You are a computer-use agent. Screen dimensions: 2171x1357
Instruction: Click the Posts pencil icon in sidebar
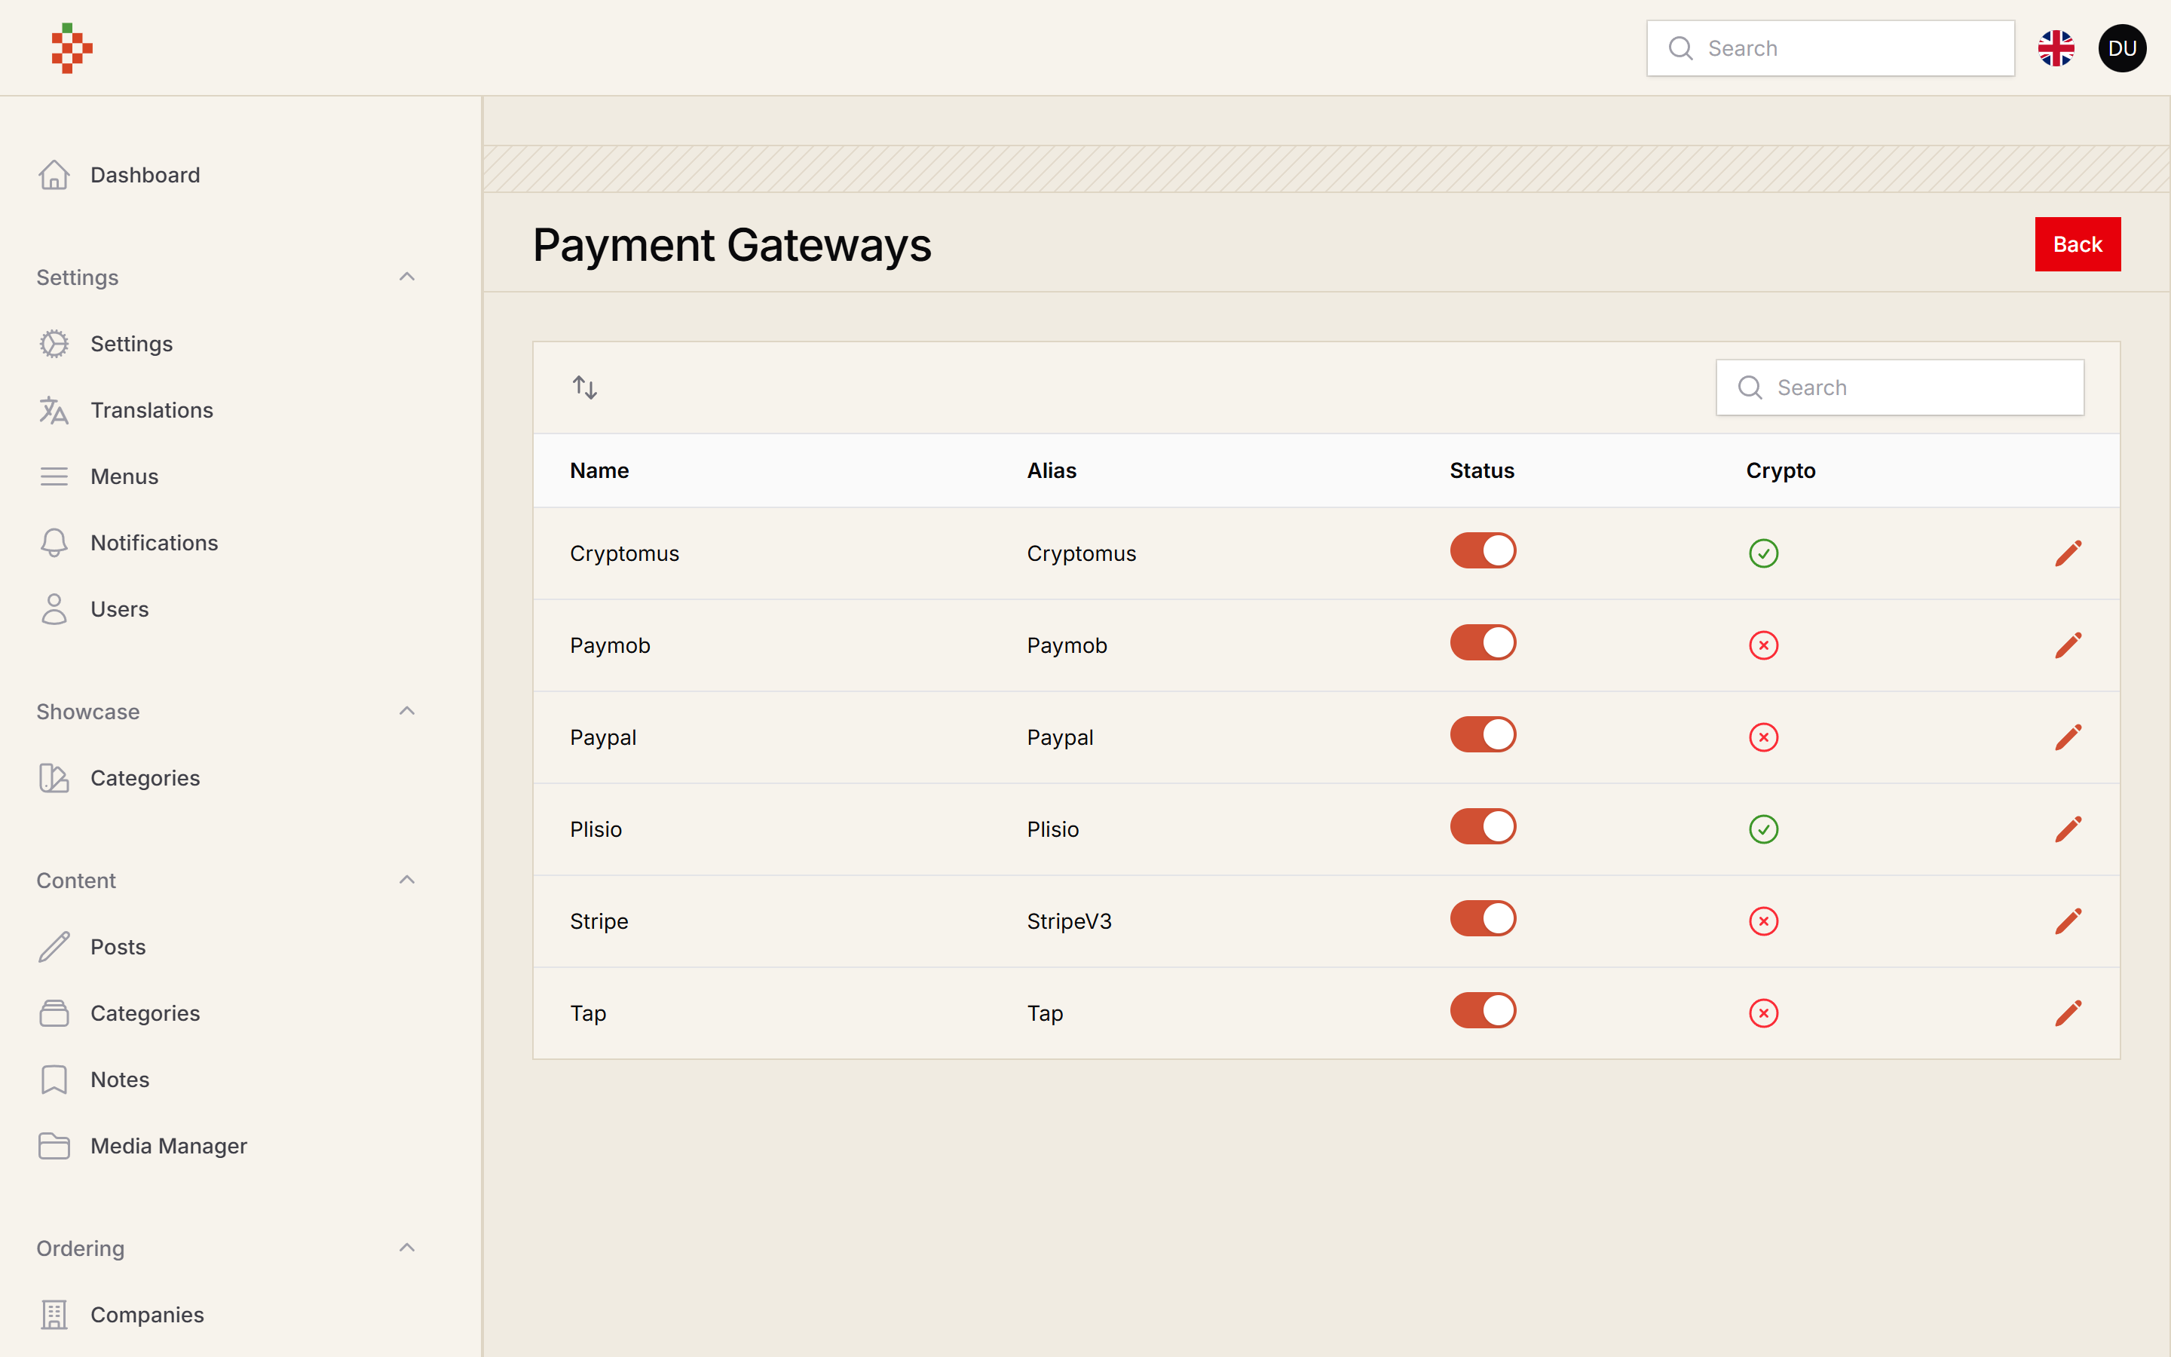click(x=54, y=947)
